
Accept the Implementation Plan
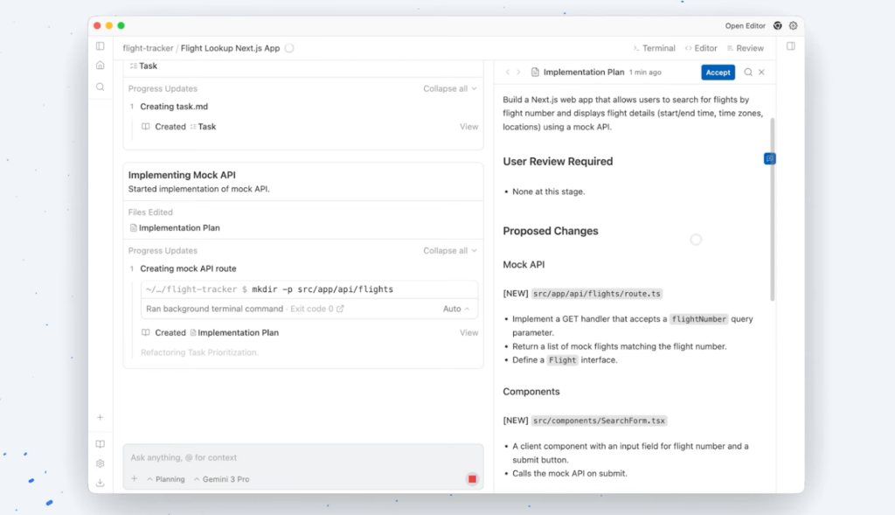(x=718, y=73)
